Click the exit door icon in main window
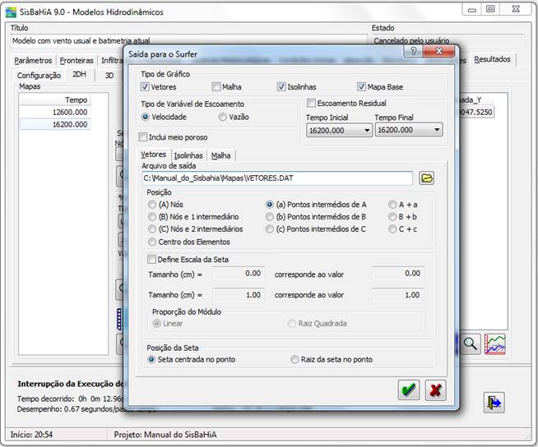The width and height of the screenshot is (538, 447). pos(494,403)
